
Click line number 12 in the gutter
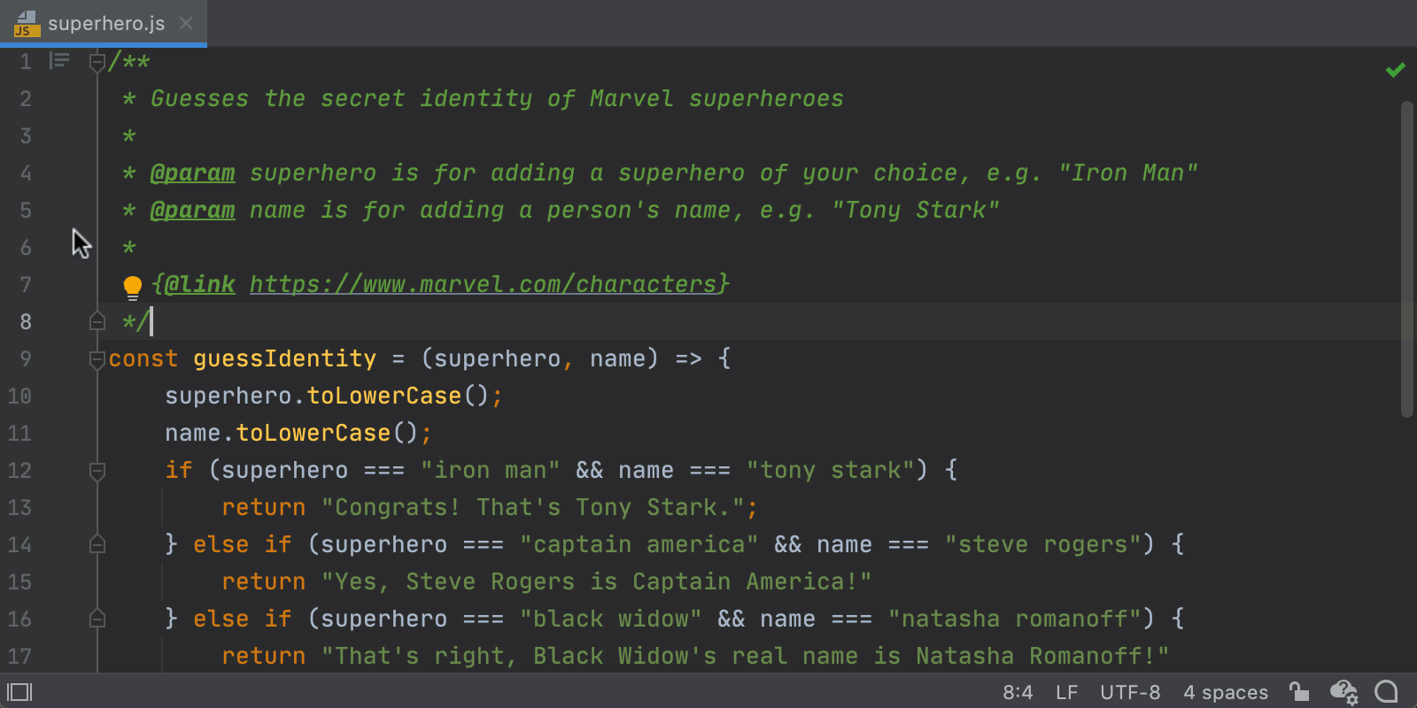[x=19, y=470]
